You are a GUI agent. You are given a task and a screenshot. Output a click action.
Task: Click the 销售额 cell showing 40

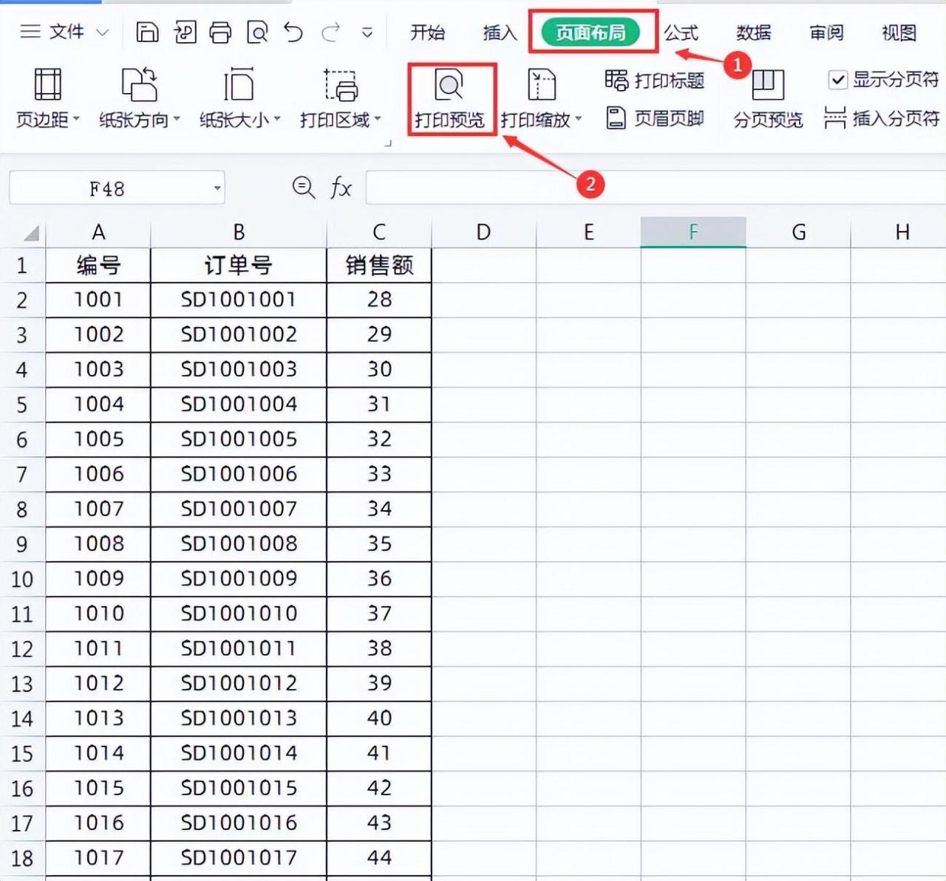point(379,719)
